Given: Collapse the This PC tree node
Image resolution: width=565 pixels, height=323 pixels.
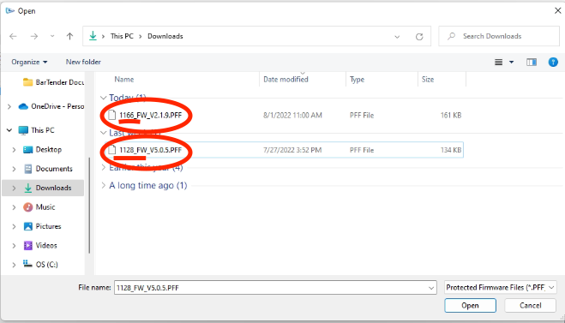Looking at the screenshot, I should pyautogui.click(x=9, y=130).
